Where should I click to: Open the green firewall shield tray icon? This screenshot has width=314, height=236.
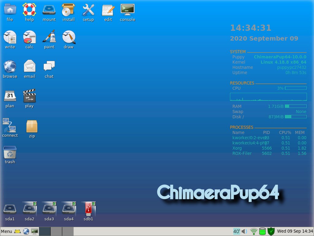[271, 231]
